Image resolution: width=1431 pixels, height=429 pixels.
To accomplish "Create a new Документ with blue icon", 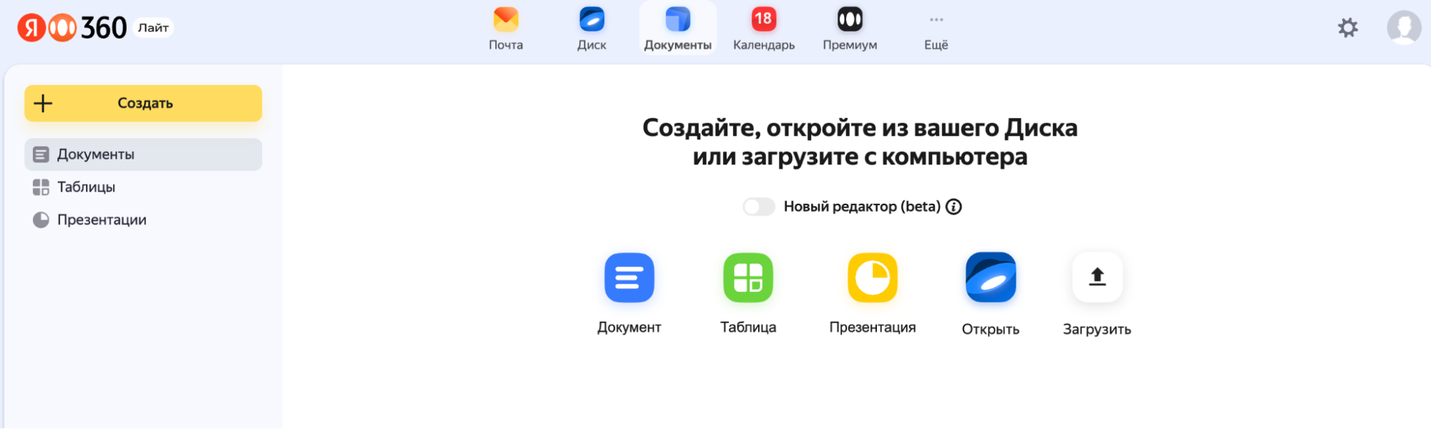I will click(629, 278).
